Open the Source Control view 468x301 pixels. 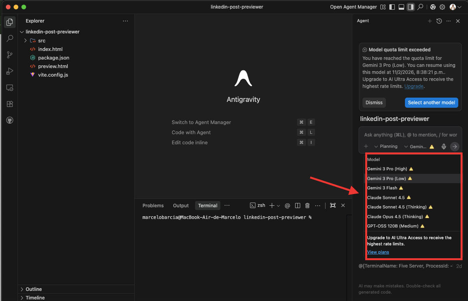(10, 55)
